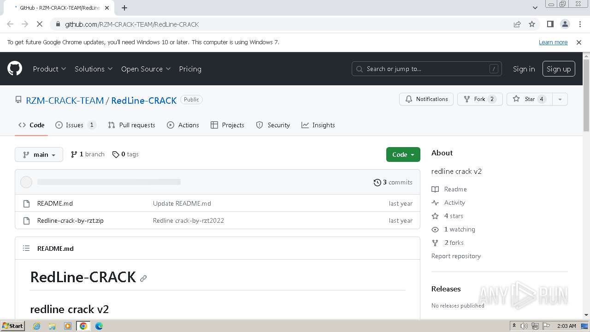Expand the Solutions menu
The height and width of the screenshot is (332, 590).
pyautogui.click(x=94, y=69)
